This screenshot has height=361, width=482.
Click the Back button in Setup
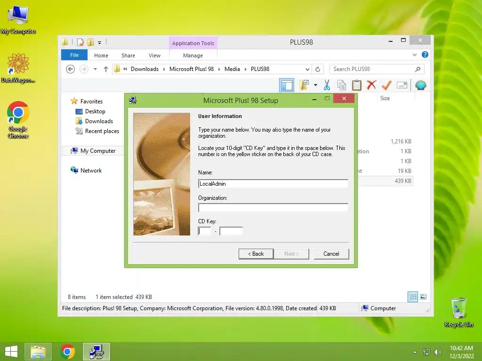coord(256,254)
